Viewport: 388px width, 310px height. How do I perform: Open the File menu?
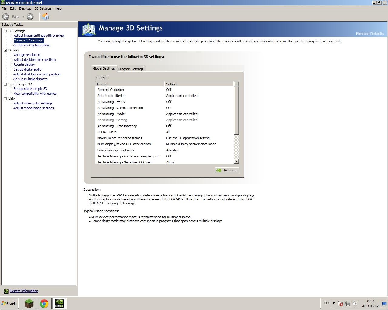4,8
